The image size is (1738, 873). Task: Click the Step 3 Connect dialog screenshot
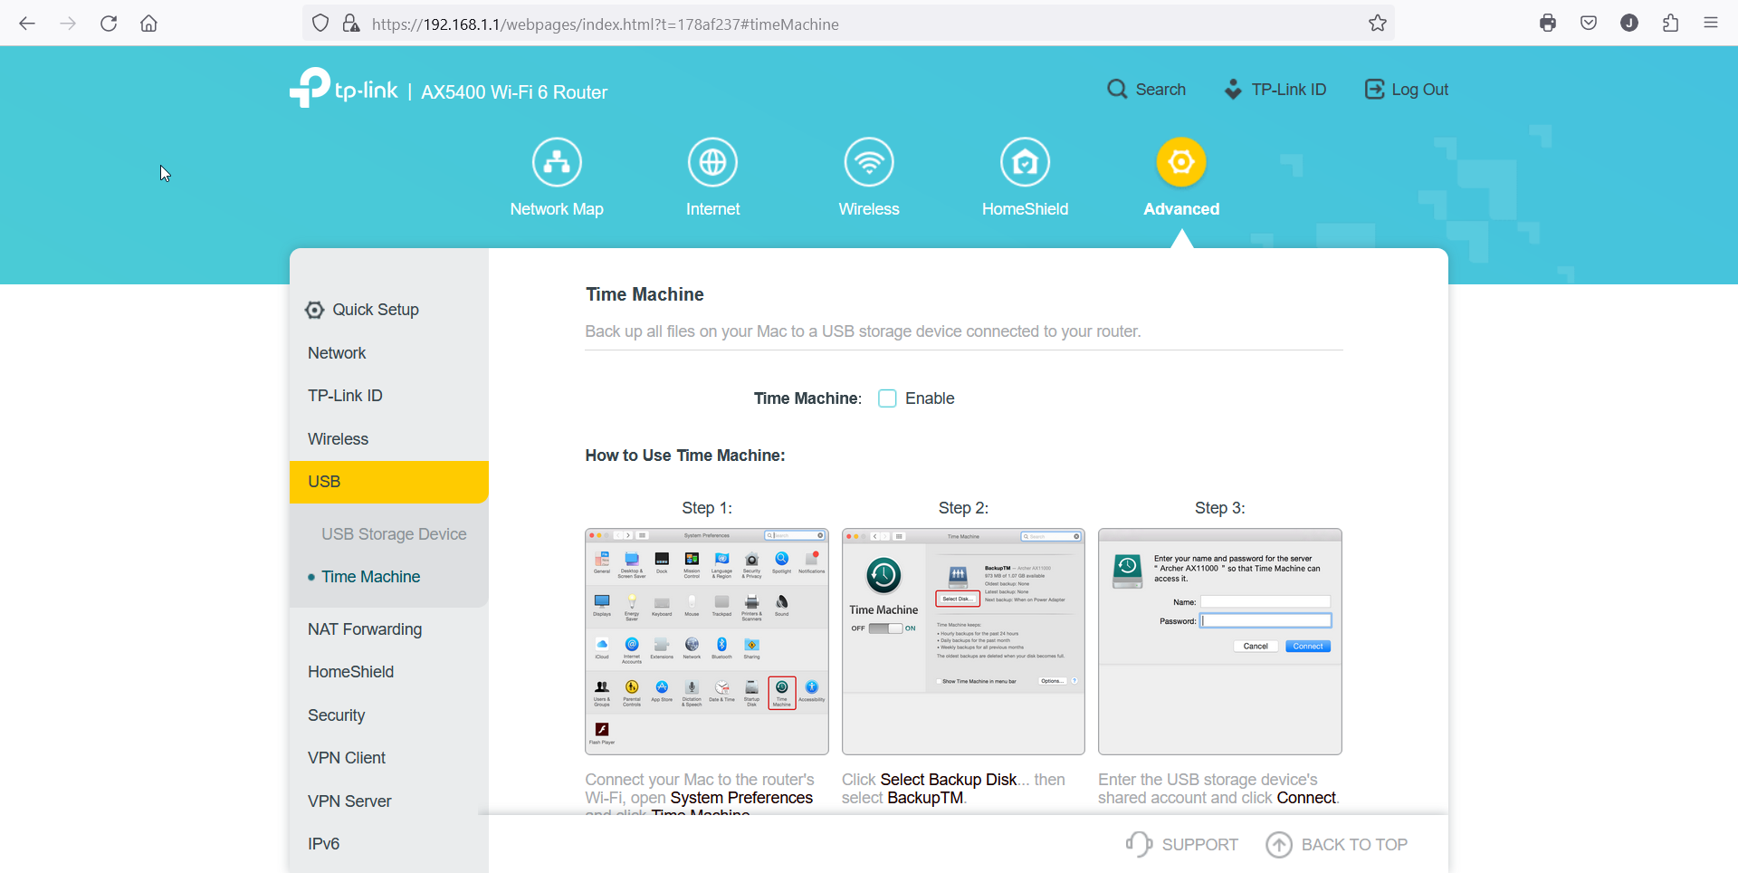point(1220,641)
